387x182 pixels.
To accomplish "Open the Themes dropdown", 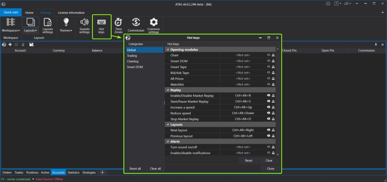I will (x=66, y=30).
